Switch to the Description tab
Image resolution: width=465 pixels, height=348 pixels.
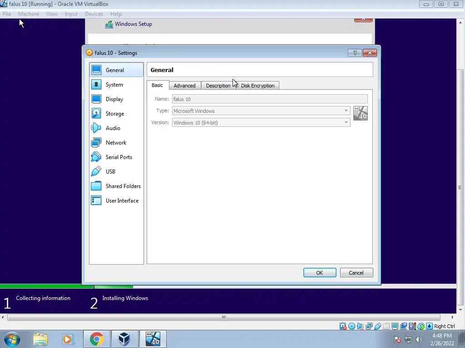218,86
